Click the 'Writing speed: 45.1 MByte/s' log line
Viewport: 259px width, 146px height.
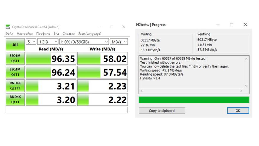161,70
